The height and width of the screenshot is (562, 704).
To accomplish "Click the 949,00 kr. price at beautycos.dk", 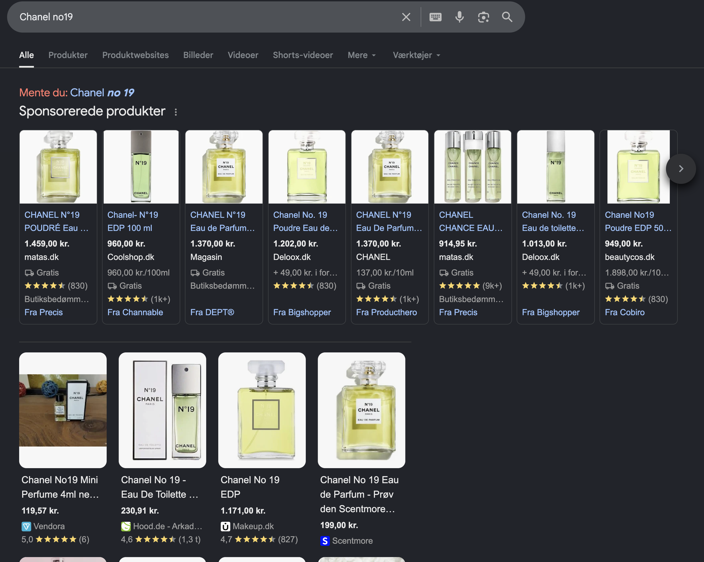I will 624,244.
